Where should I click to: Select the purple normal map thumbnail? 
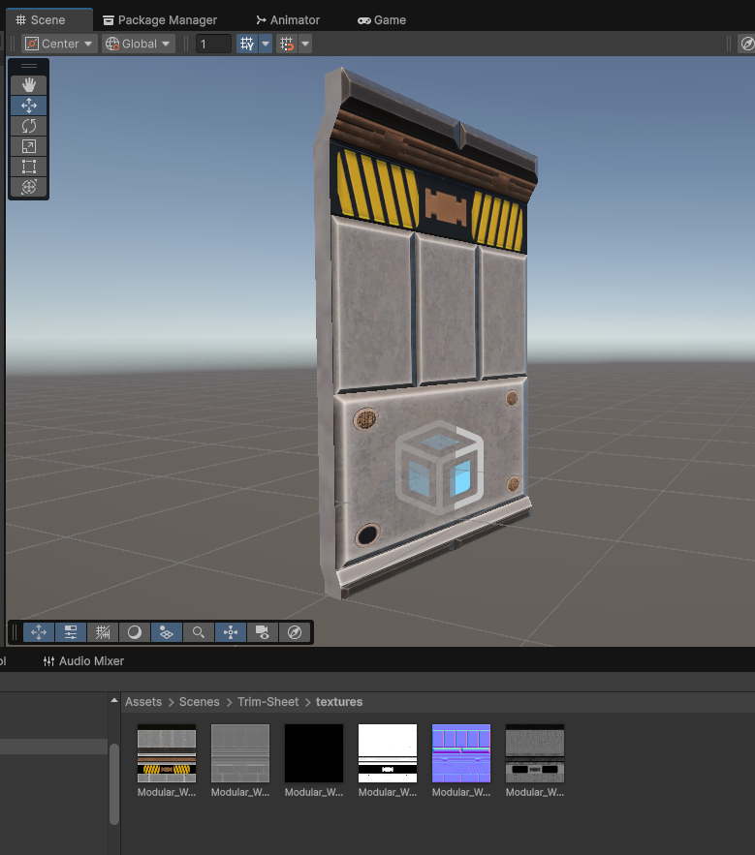tap(461, 753)
